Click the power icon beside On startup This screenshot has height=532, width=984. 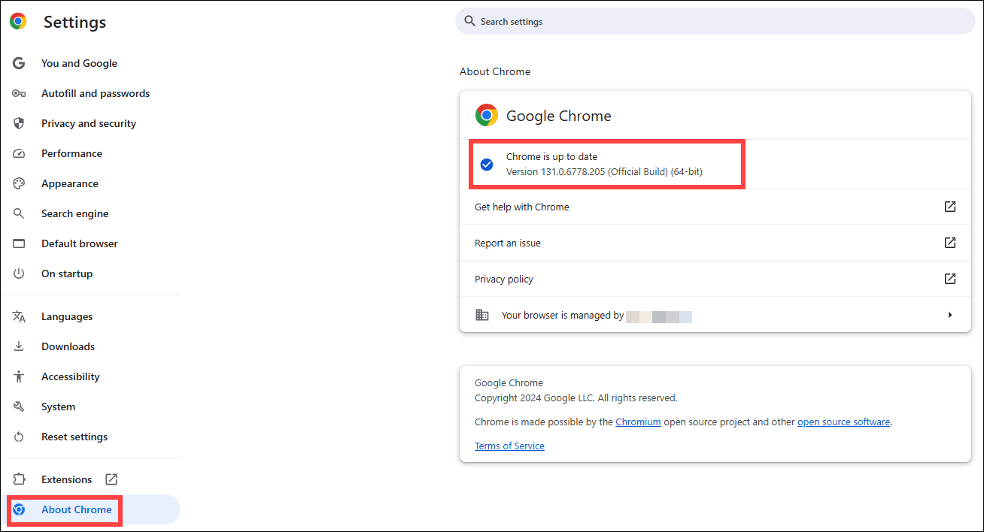point(19,274)
